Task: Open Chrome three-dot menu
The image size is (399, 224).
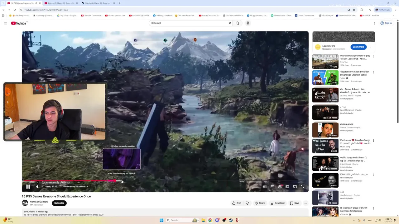Action: (396, 10)
